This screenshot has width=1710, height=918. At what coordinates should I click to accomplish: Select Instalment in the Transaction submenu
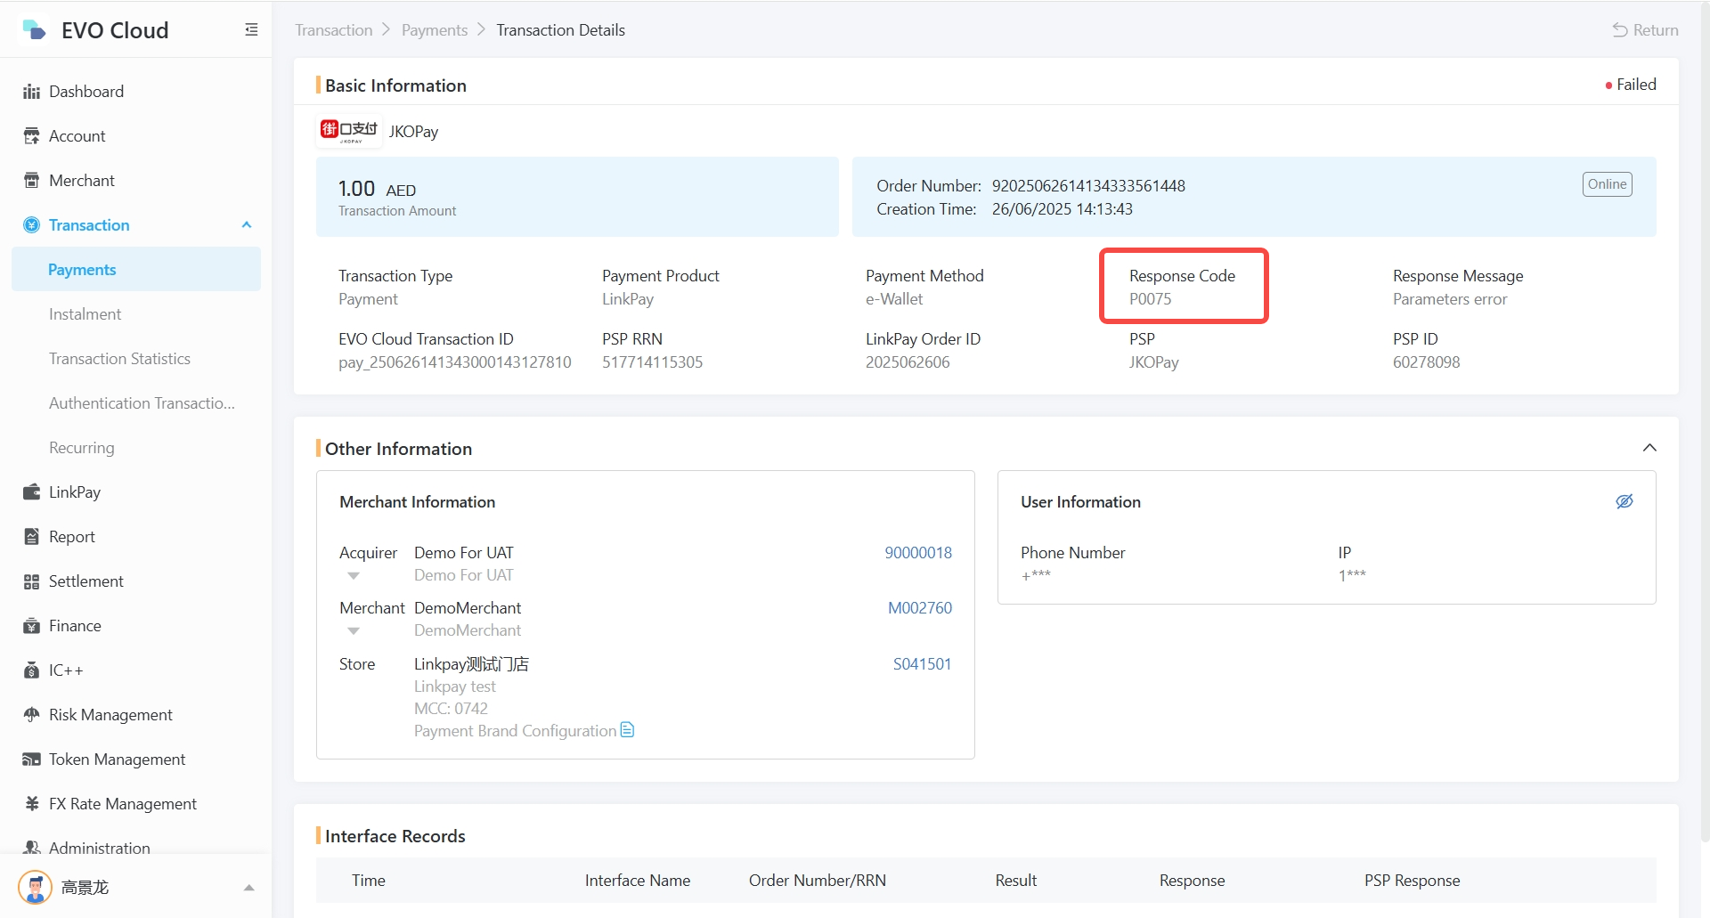(x=85, y=314)
